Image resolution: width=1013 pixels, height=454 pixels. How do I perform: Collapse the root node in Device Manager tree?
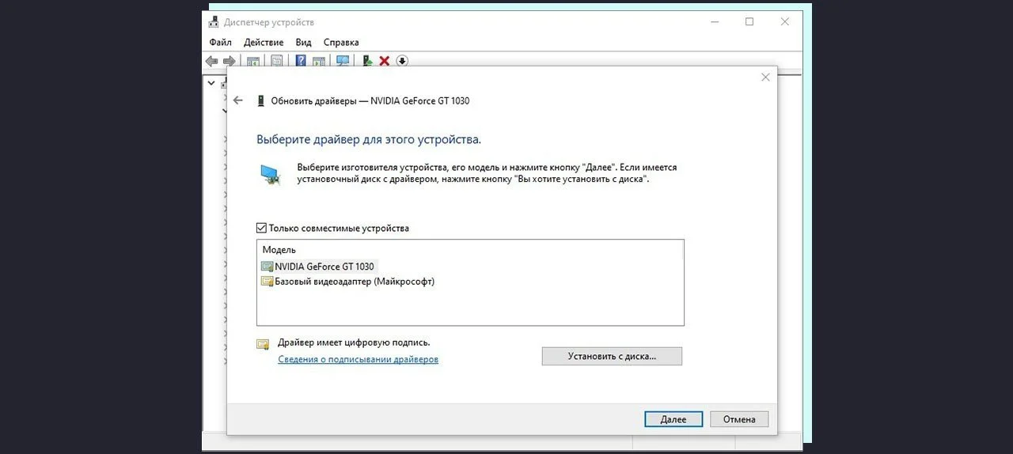[x=211, y=82]
